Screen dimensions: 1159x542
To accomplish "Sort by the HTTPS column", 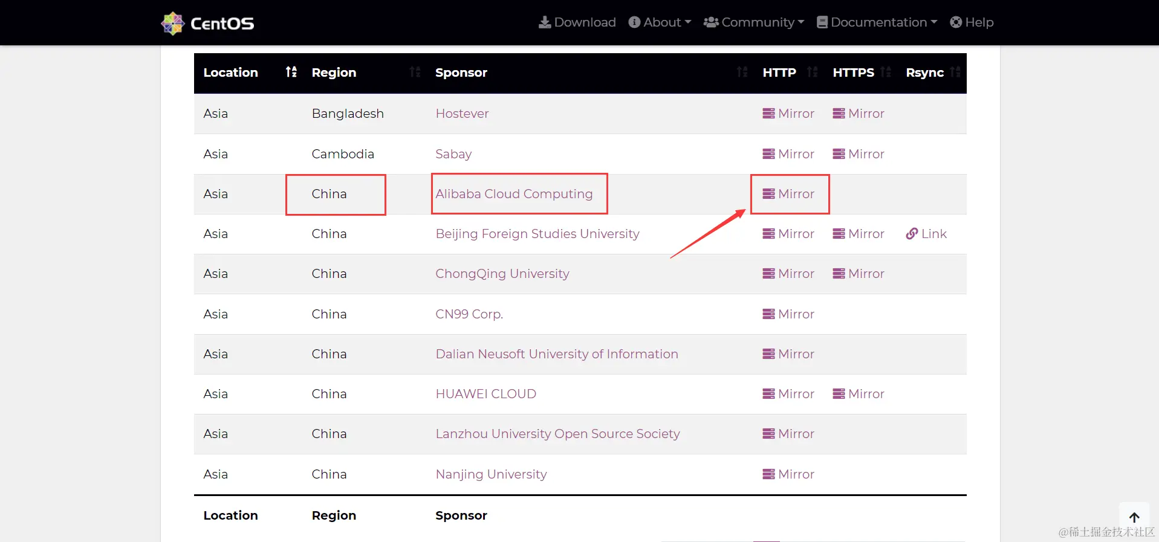I will tap(886, 73).
